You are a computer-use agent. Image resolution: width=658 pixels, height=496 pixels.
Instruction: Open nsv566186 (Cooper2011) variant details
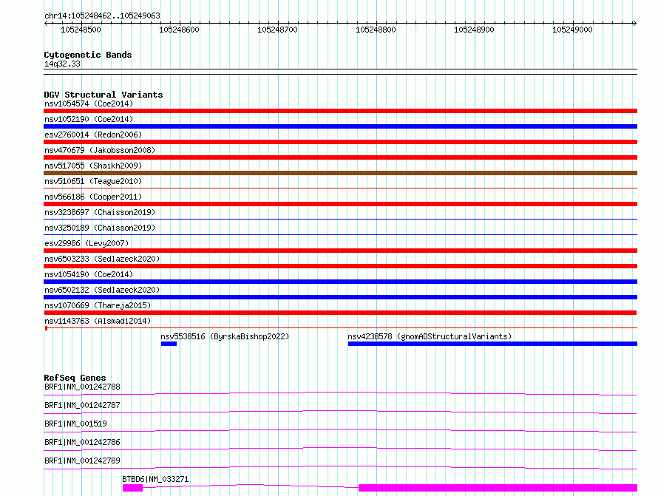coord(93,197)
